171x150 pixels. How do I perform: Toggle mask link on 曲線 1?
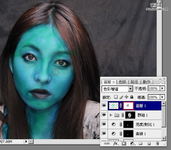[121, 134]
